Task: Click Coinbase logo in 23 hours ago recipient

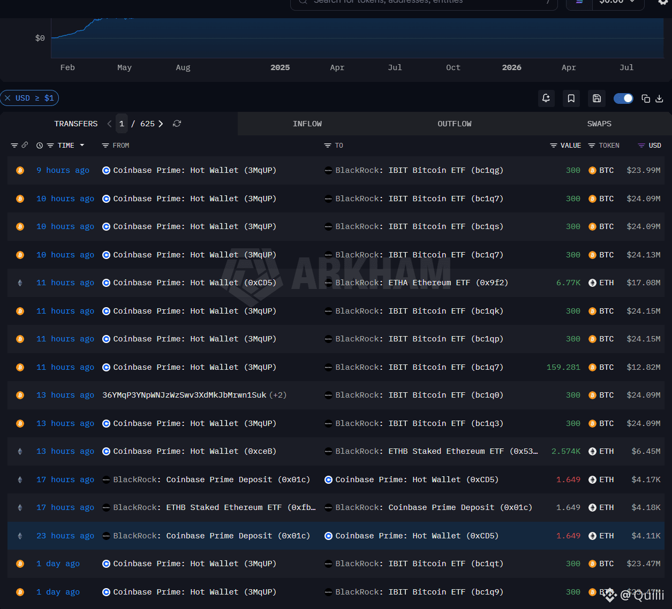Action: (328, 536)
